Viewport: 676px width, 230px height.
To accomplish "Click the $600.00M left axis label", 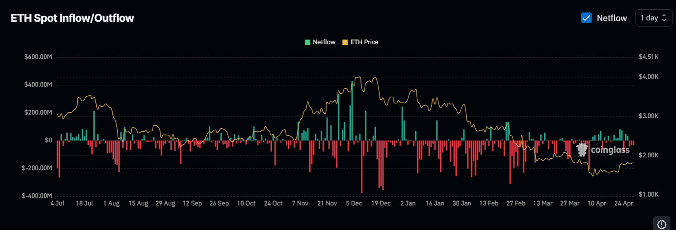I will 38,57.
